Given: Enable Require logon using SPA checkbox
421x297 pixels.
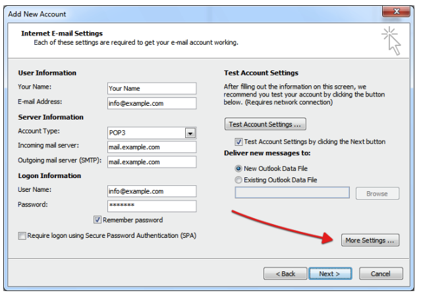Looking at the screenshot, I should (x=22, y=236).
